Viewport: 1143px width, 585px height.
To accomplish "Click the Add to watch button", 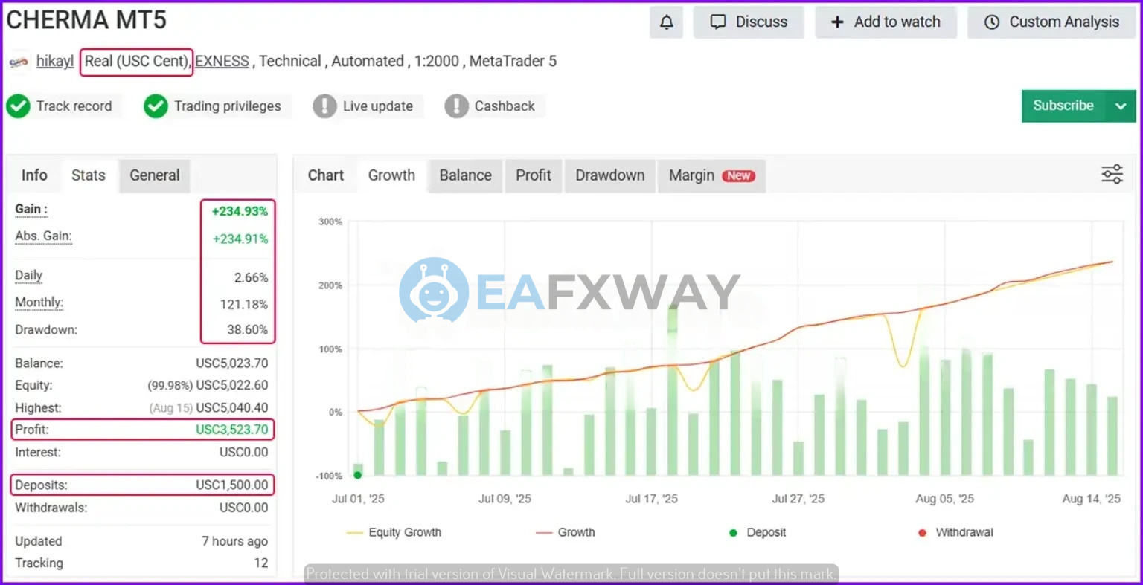I will click(x=886, y=22).
